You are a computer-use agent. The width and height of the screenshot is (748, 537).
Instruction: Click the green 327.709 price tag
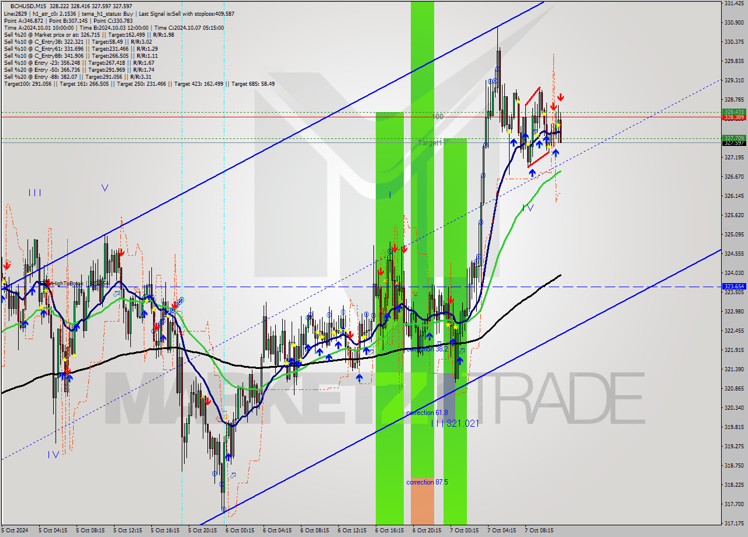click(x=734, y=138)
